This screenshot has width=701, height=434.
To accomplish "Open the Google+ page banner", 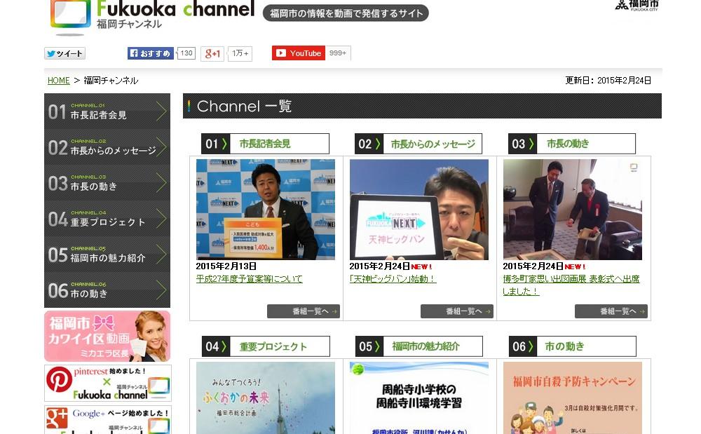I will 107,419.
